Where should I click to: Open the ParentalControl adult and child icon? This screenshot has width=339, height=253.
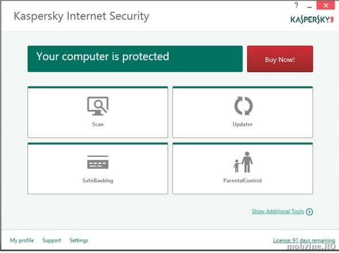click(243, 162)
